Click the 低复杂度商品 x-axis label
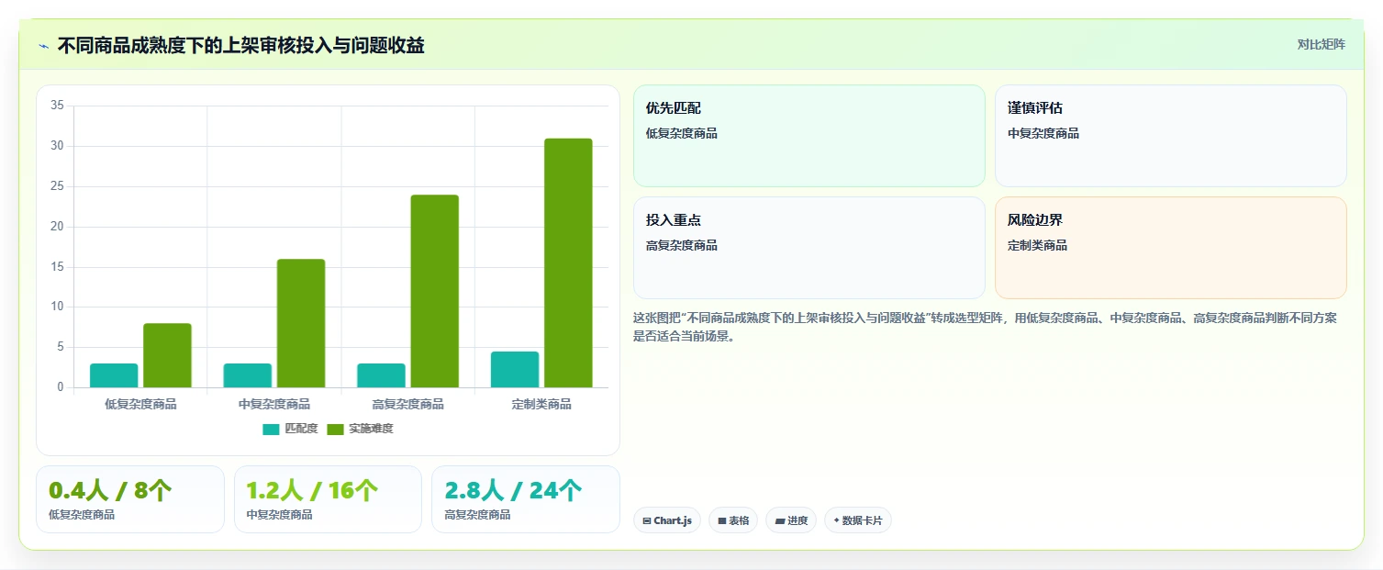This screenshot has height=570, width=1383. (x=140, y=404)
